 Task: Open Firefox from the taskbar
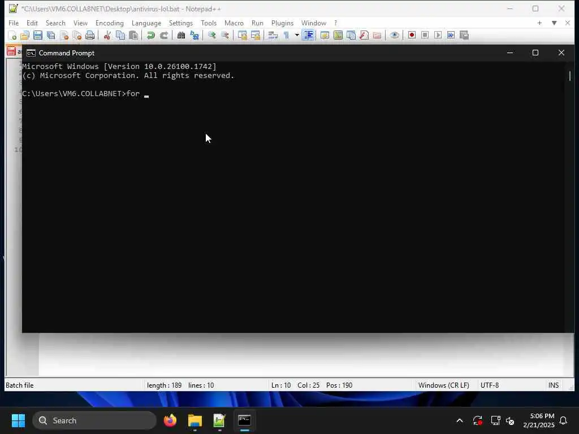170,420
